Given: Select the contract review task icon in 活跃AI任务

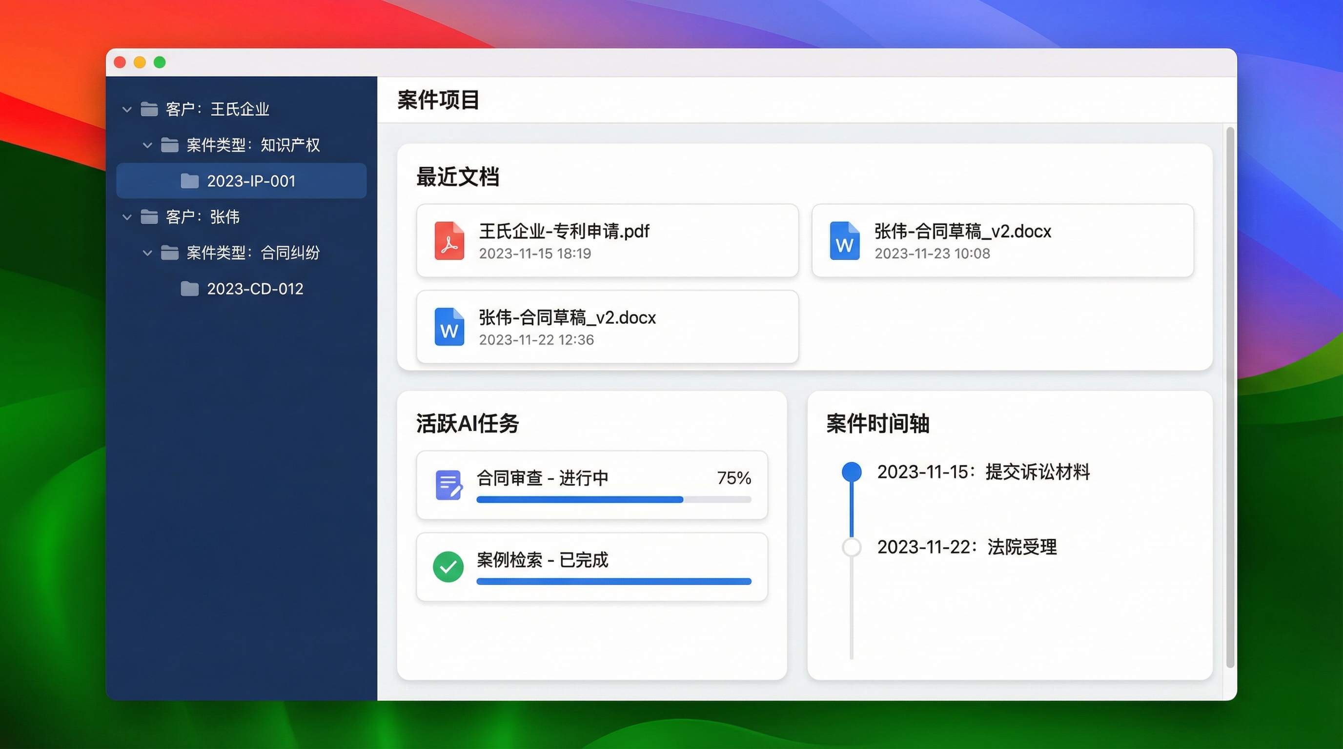Looking at the screenshot, I should click(x=448, y=485).
